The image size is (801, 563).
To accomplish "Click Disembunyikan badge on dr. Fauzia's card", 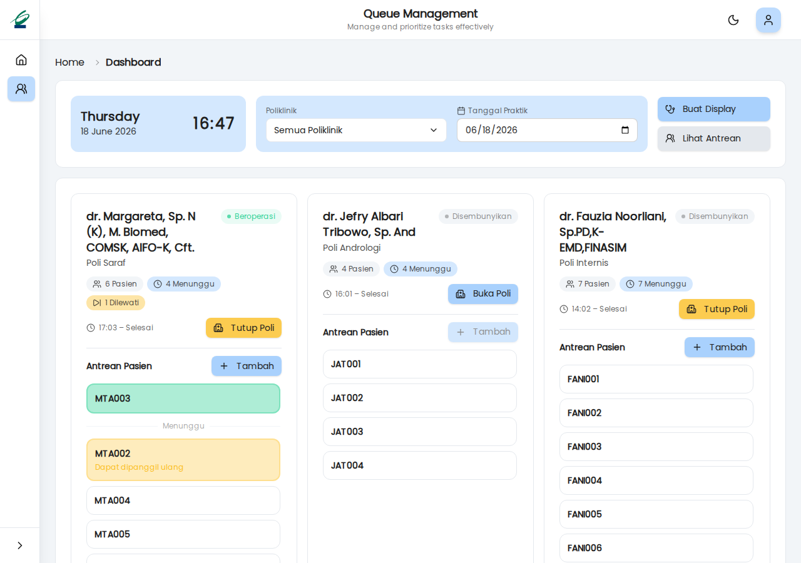I will point(715,216).
